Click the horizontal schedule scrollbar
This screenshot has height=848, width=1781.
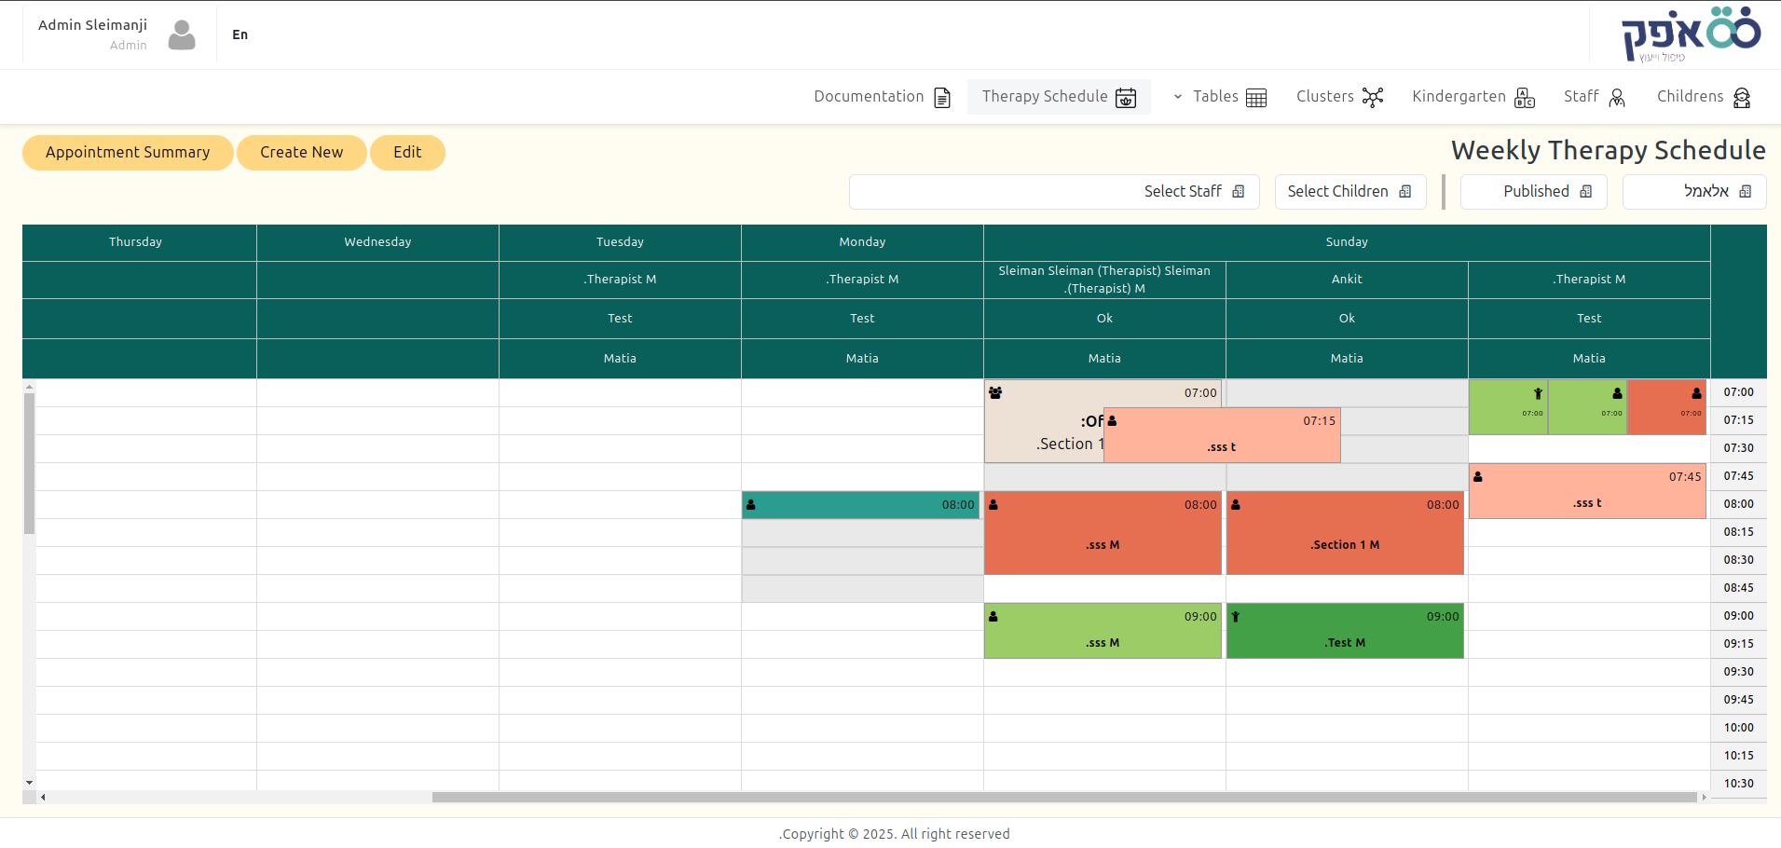coord(1063,797)
